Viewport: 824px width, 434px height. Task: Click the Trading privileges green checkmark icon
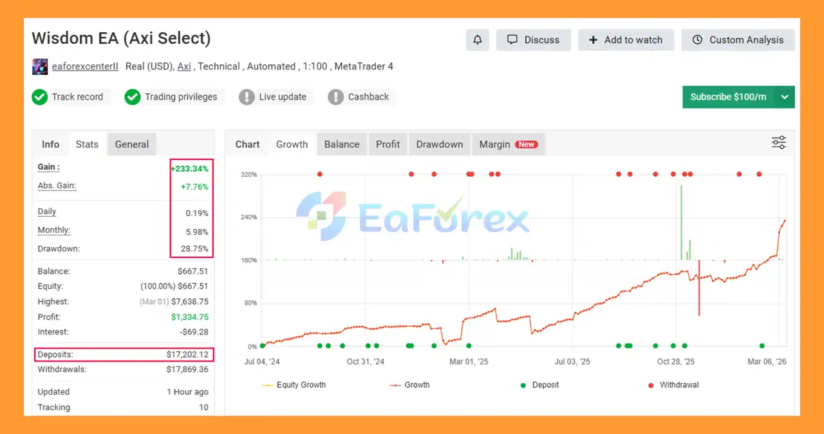[133, 97]
